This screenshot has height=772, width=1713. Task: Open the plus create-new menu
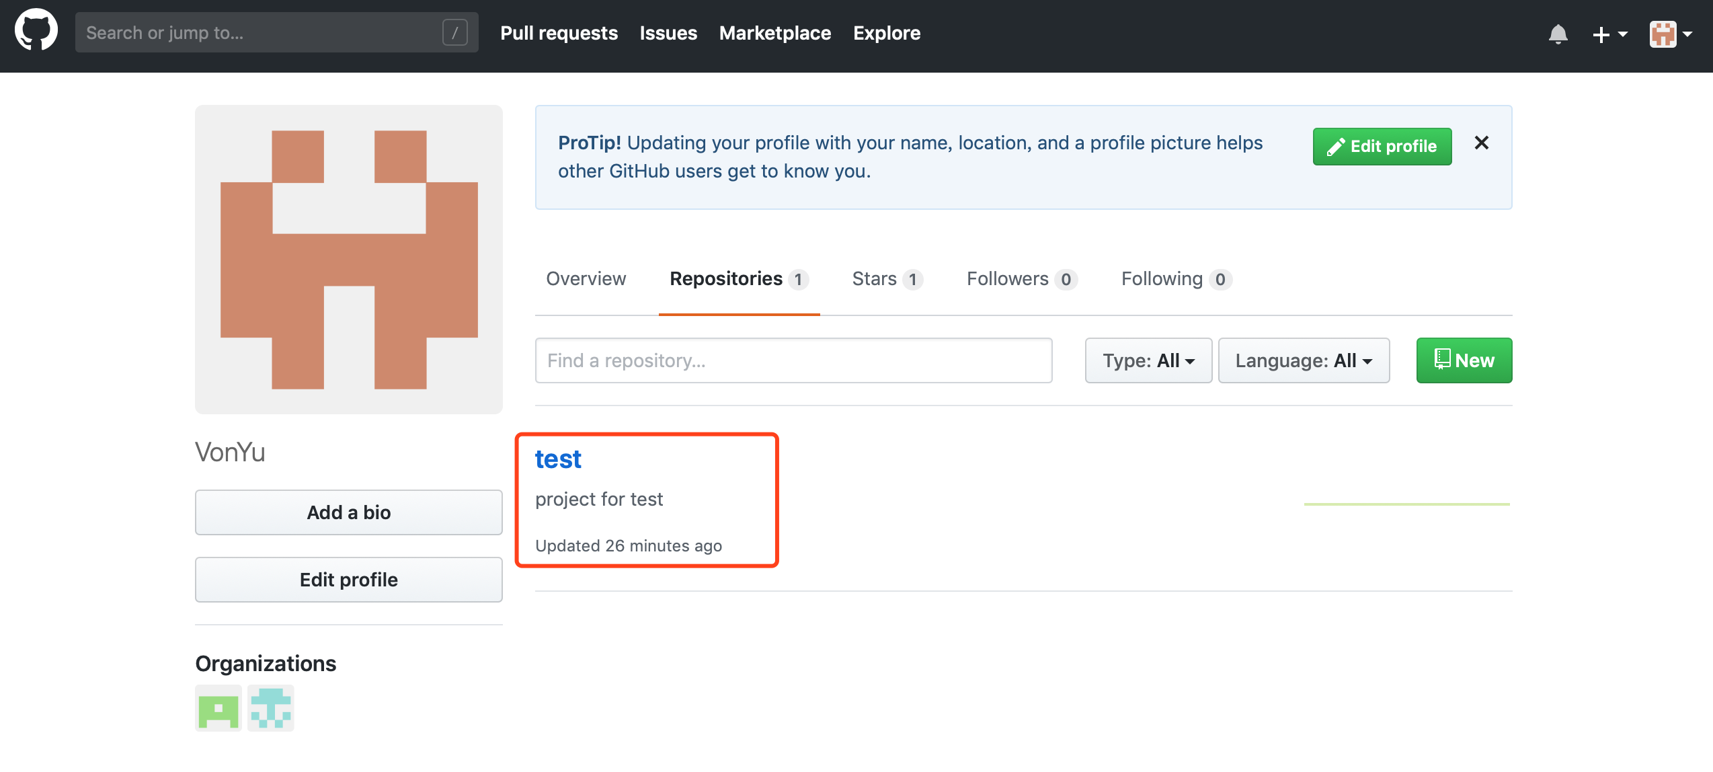tap(1609, 34)
